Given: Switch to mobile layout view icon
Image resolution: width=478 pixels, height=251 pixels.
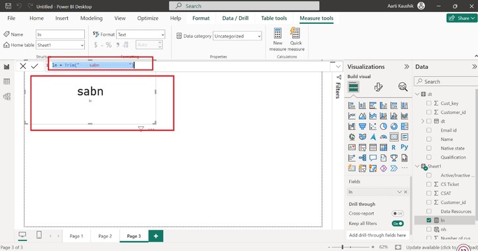Looking at the screenshot, I should 39,235.
